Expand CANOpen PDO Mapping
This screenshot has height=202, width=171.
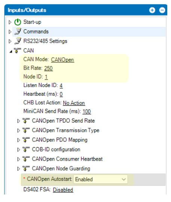coord(19,140)
